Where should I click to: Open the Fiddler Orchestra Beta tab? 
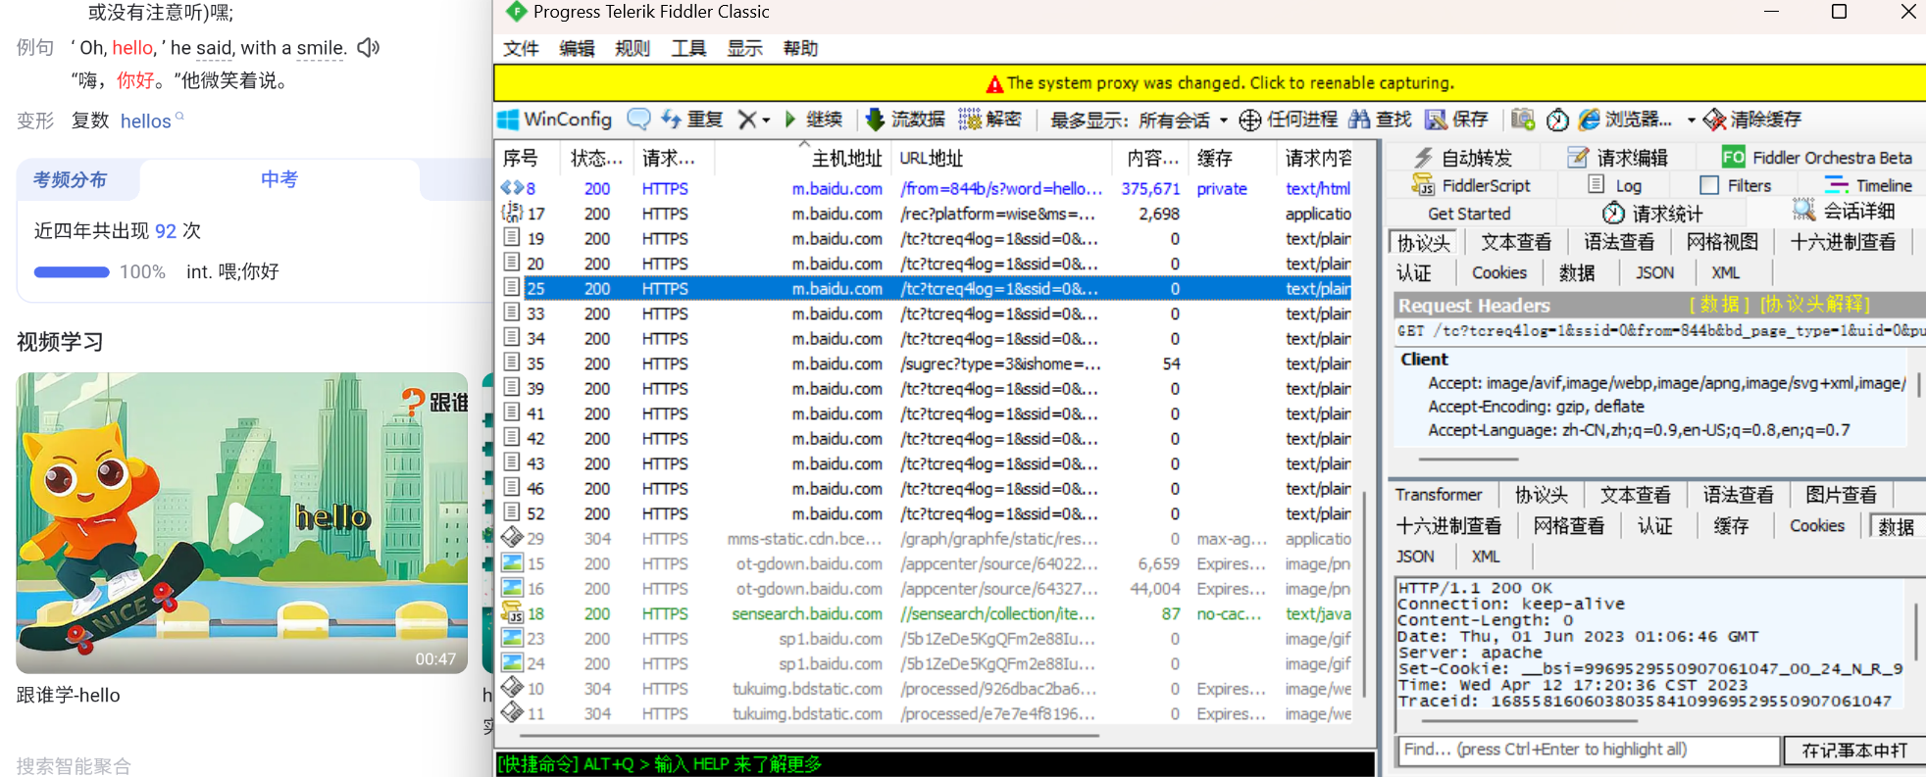pos(1817,158)
